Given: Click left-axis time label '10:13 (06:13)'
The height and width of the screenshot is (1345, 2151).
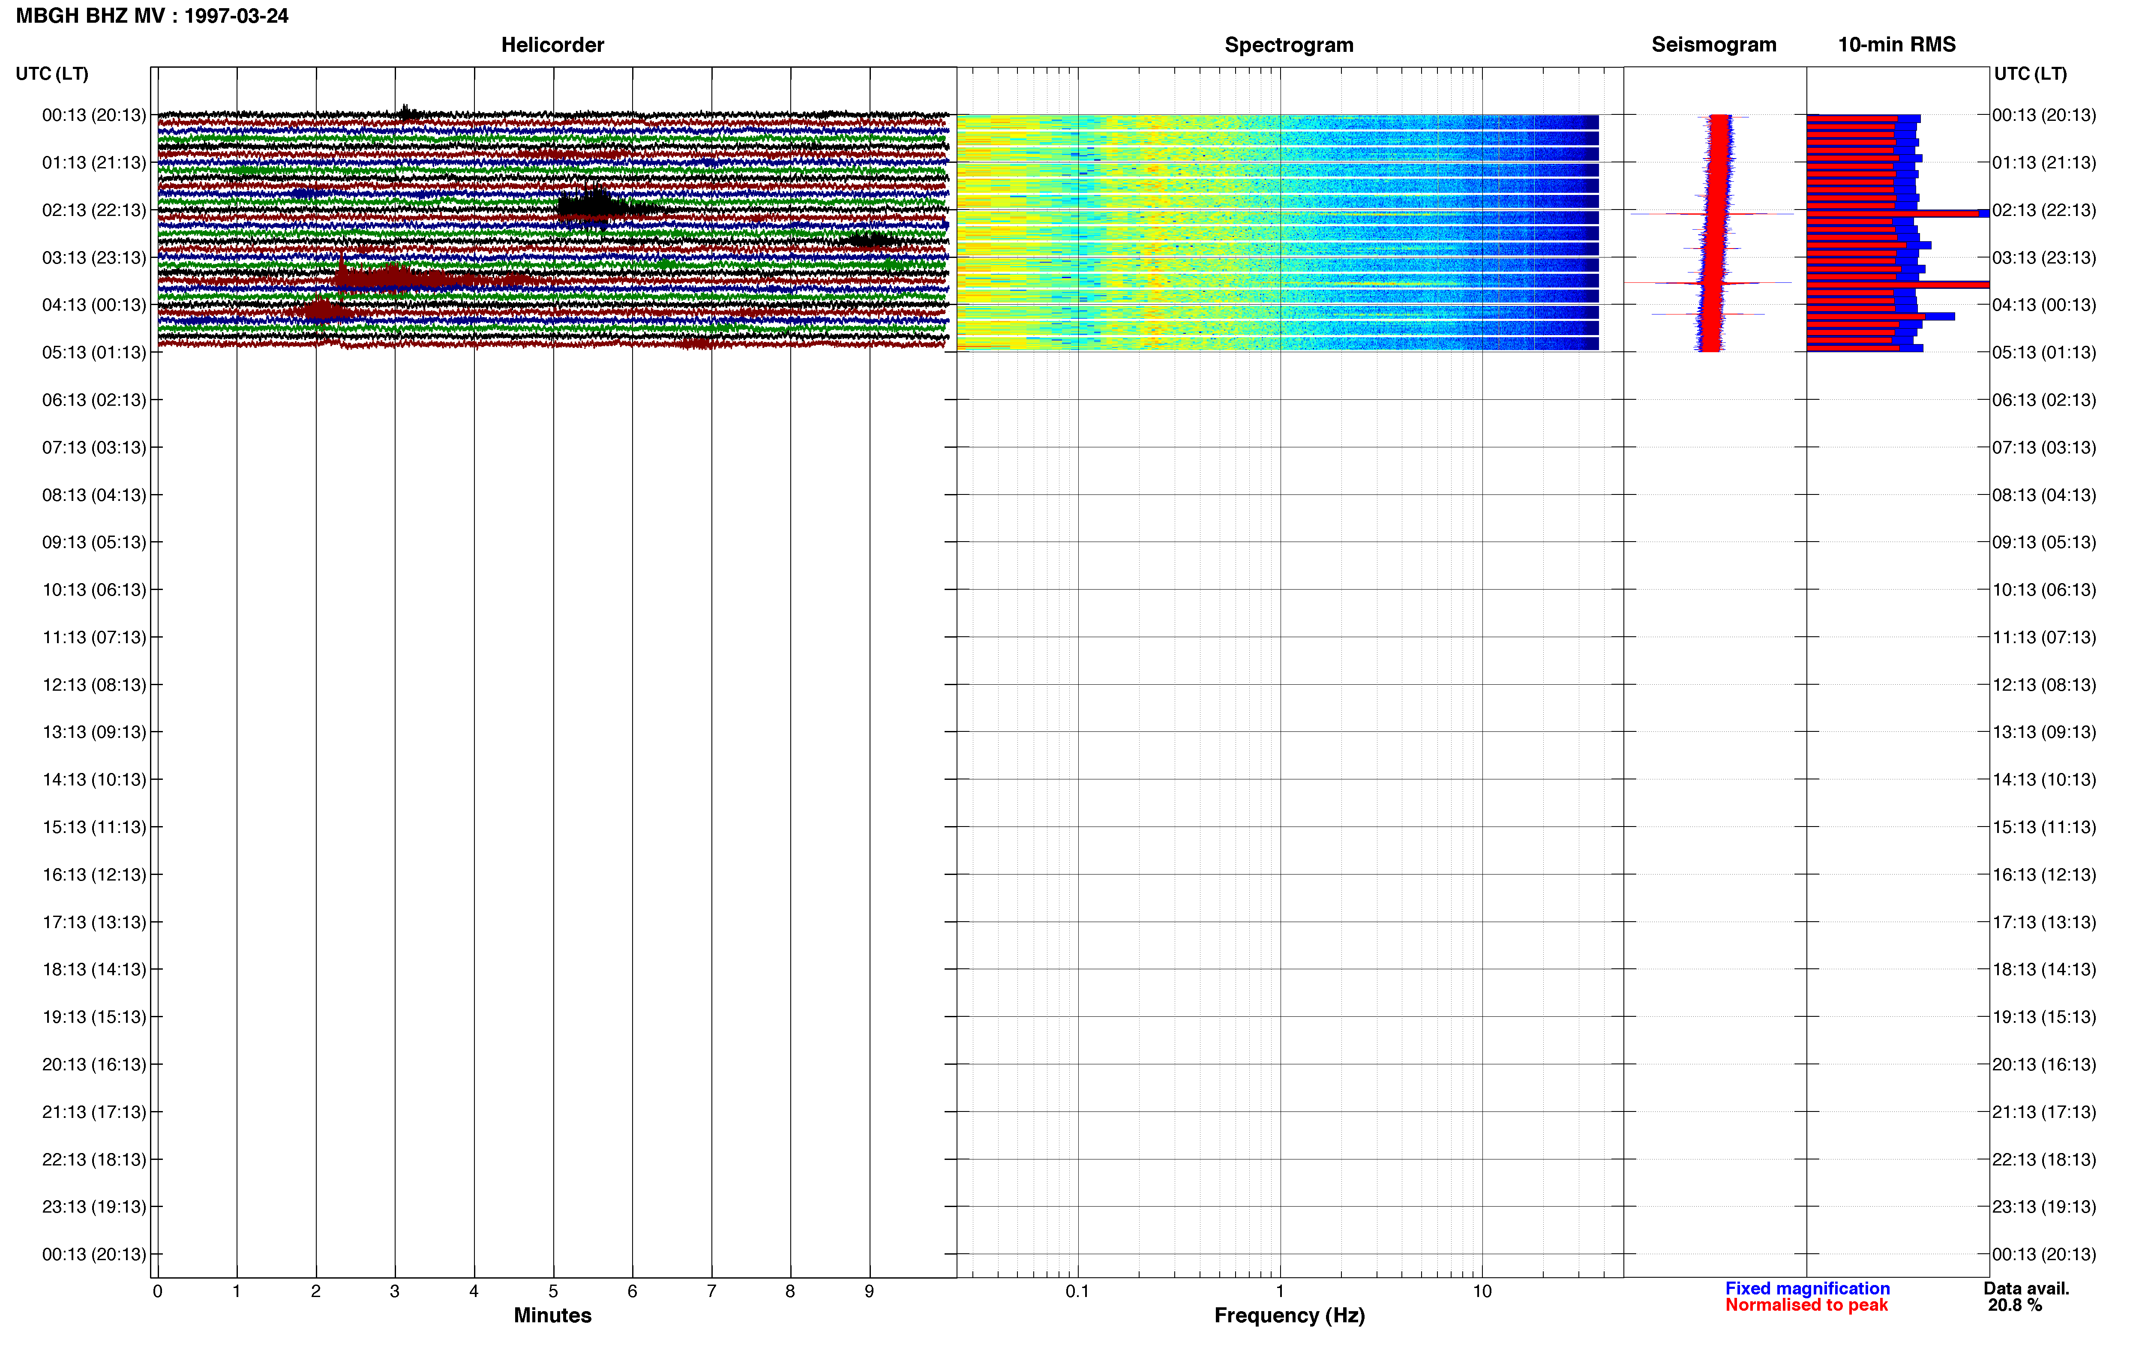Looking at the screenshot, I should coord(94,590).
